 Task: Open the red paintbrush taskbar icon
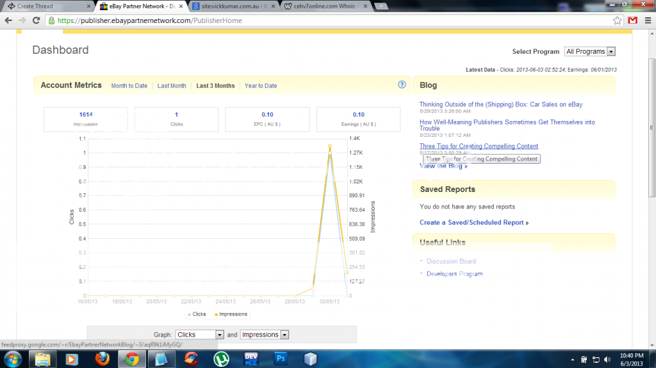pyautogui.click(x=191, y=359)
